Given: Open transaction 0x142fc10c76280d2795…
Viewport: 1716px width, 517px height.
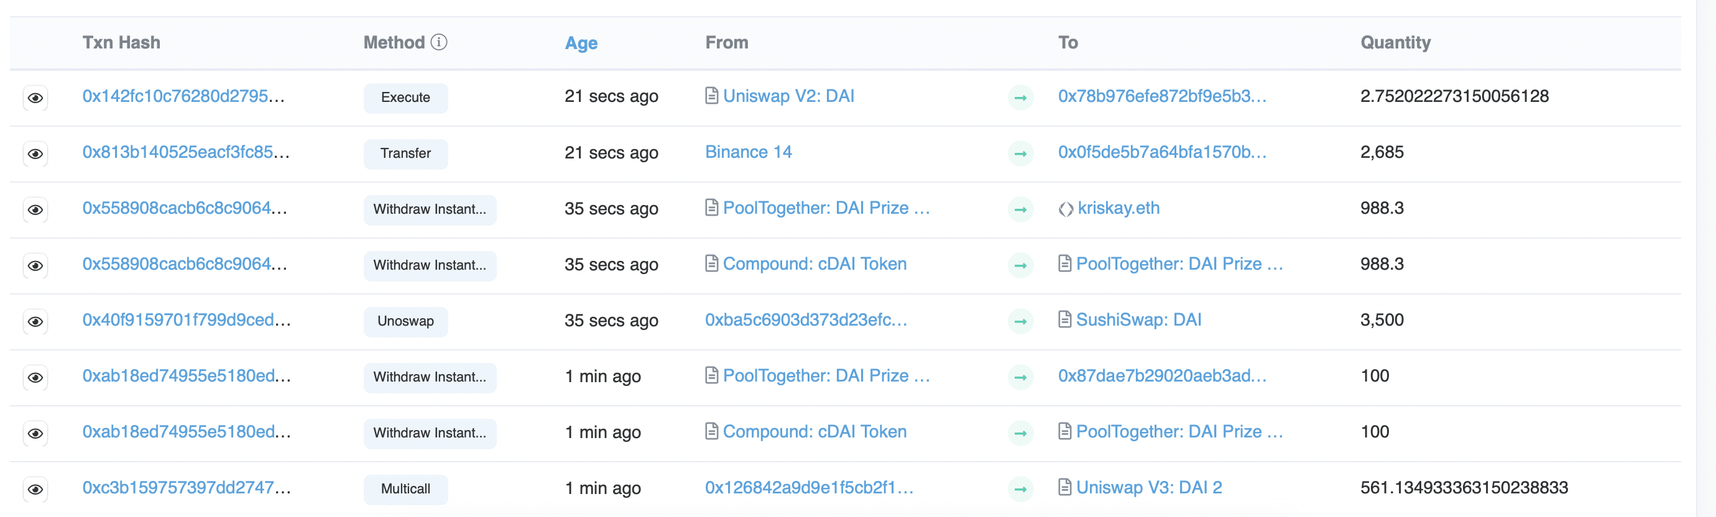Looking at the screenshot, I should [184, 96].
